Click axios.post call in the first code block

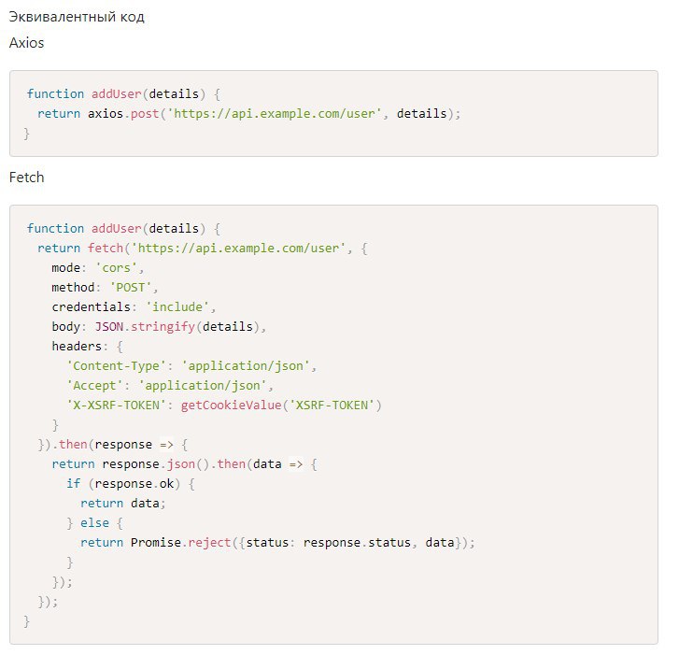click(124, 113)
